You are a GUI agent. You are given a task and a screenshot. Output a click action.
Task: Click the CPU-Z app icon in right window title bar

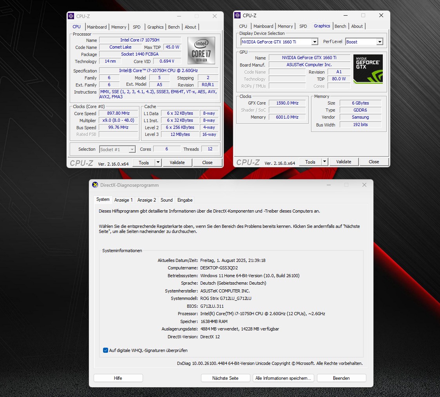(238, 15)
